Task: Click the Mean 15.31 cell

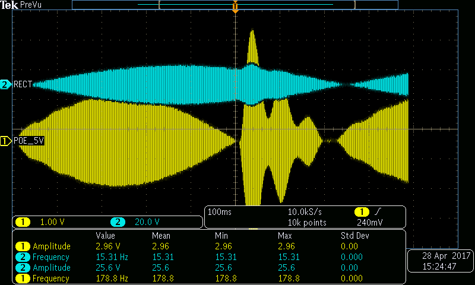Action: tap(163, 257)
